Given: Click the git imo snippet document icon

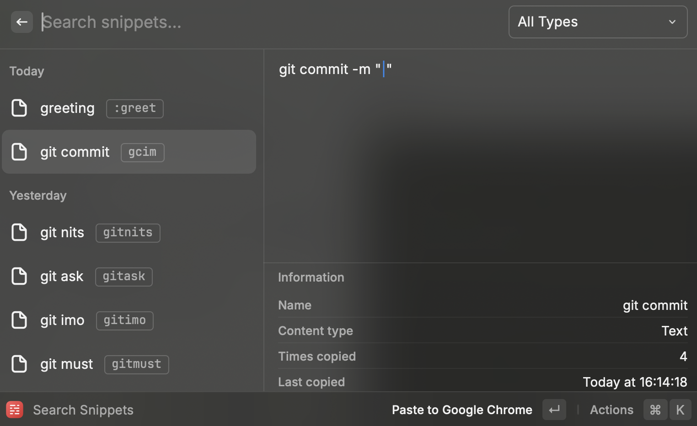Looking at the screenshot, I should click(x=19, y=320).
